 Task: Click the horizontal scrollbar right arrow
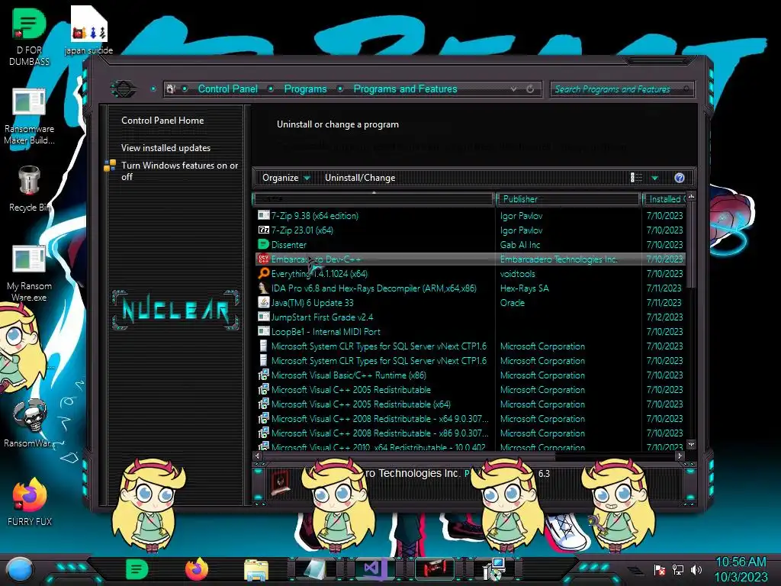pos(680,456)
